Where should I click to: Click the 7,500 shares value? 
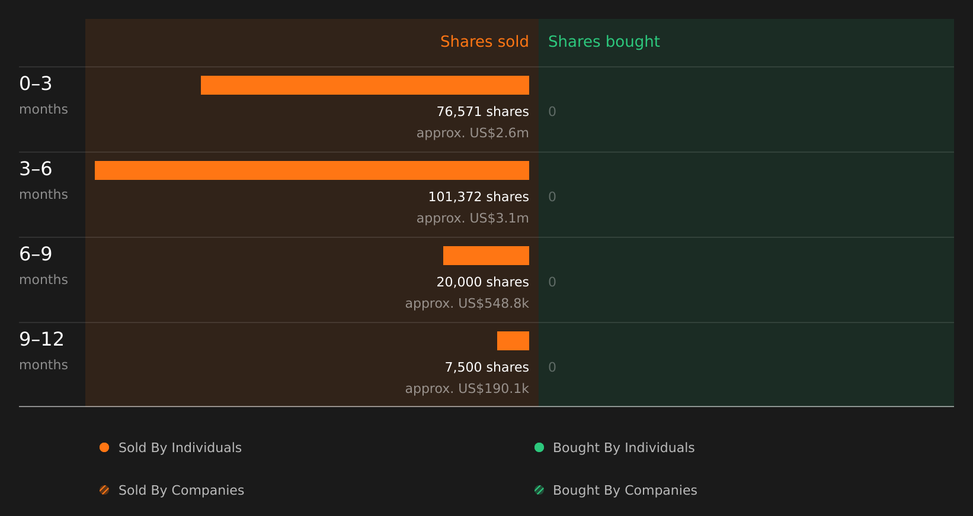(x=486, y=367)
